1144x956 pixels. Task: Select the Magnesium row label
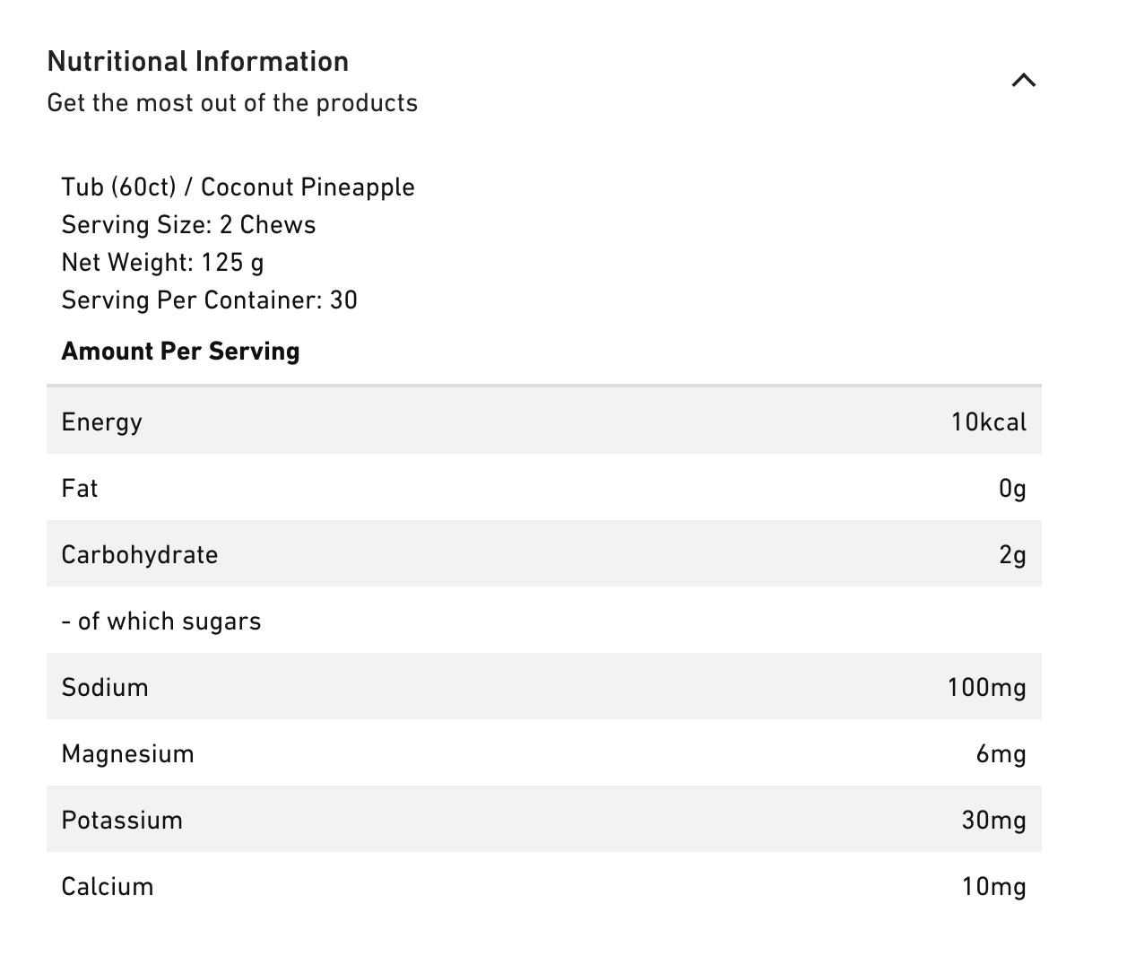pyautogui.click(x=127, y=754)
